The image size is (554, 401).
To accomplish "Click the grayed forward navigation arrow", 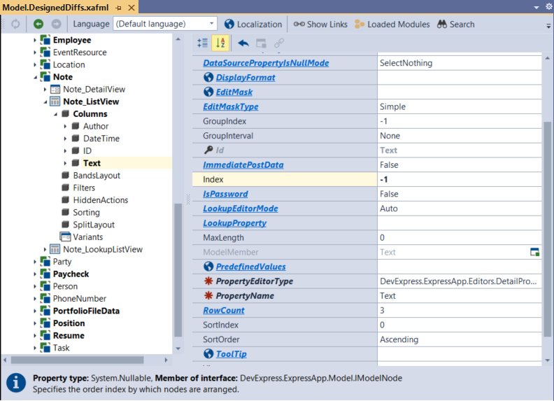I will click(56, 24).
